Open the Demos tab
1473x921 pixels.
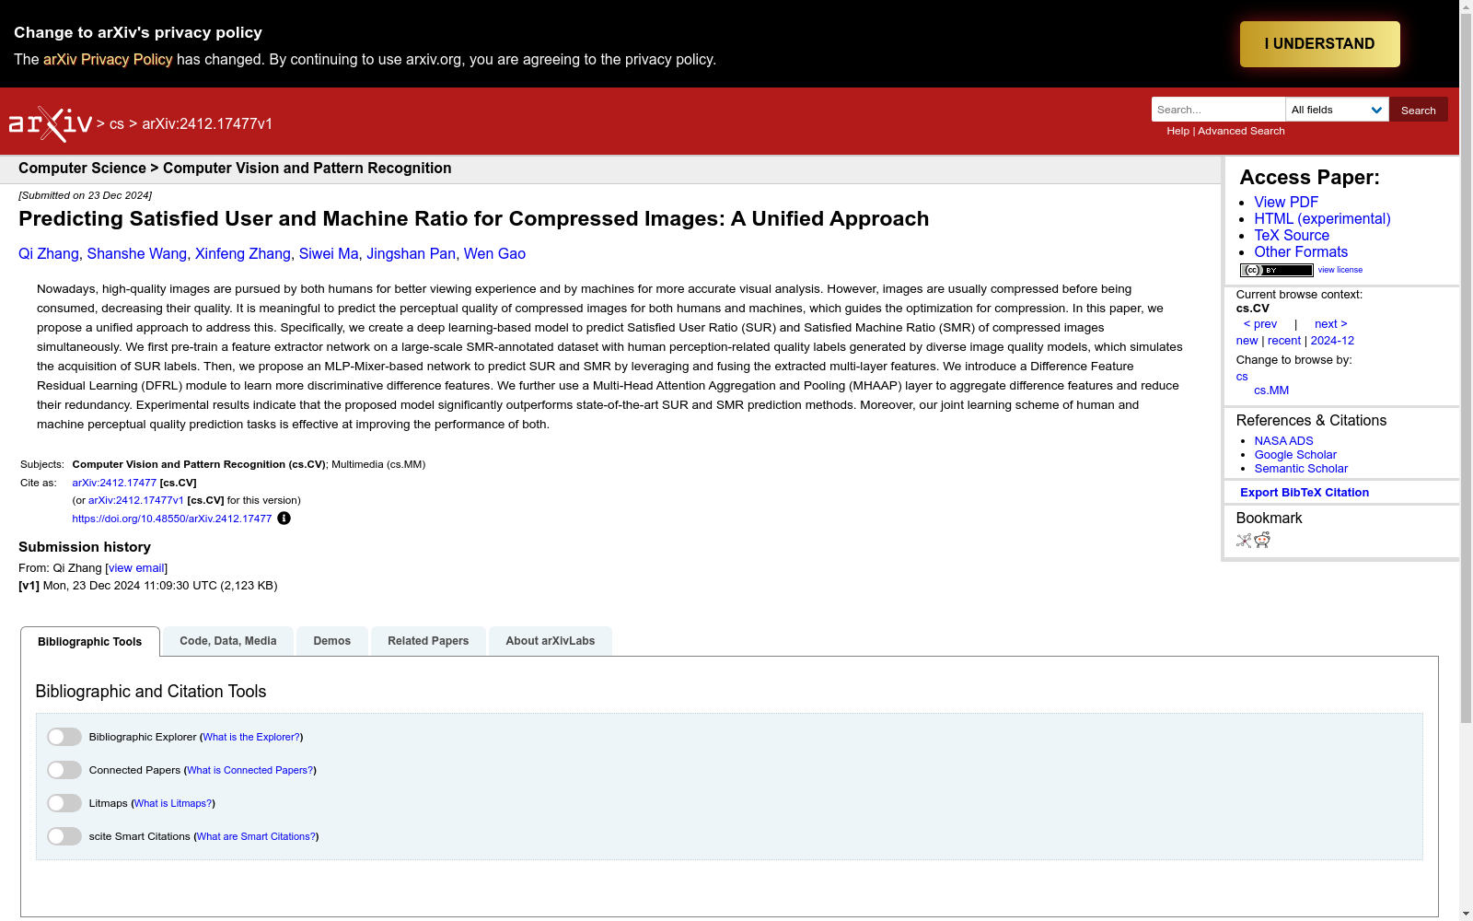click(332, 641)
